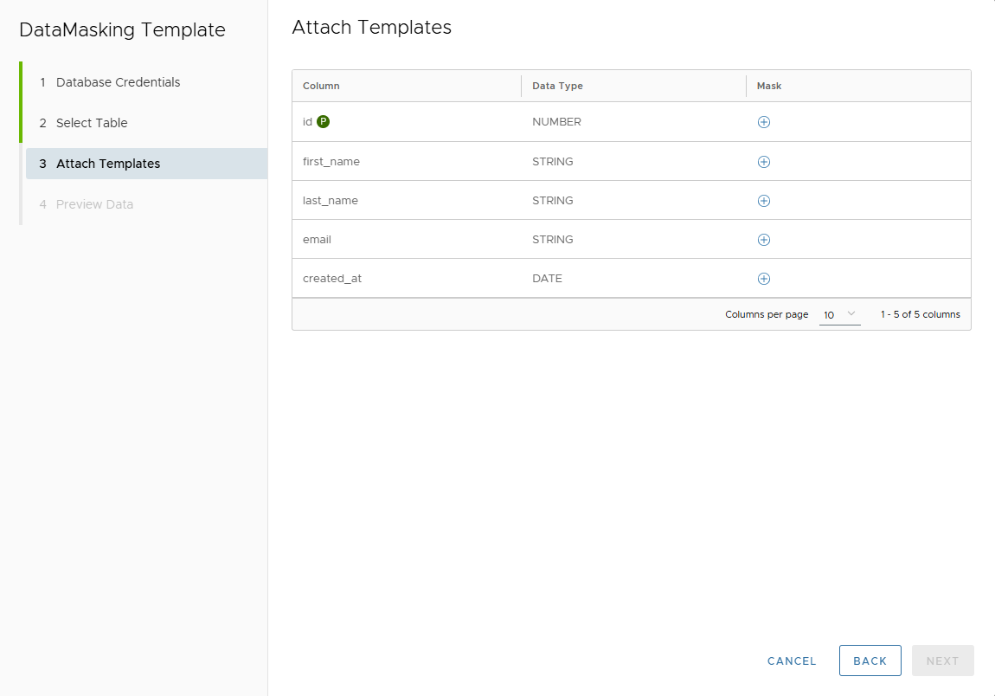Select the email row cell
This screenshot has width=995, height=696.
pos(317,240)
